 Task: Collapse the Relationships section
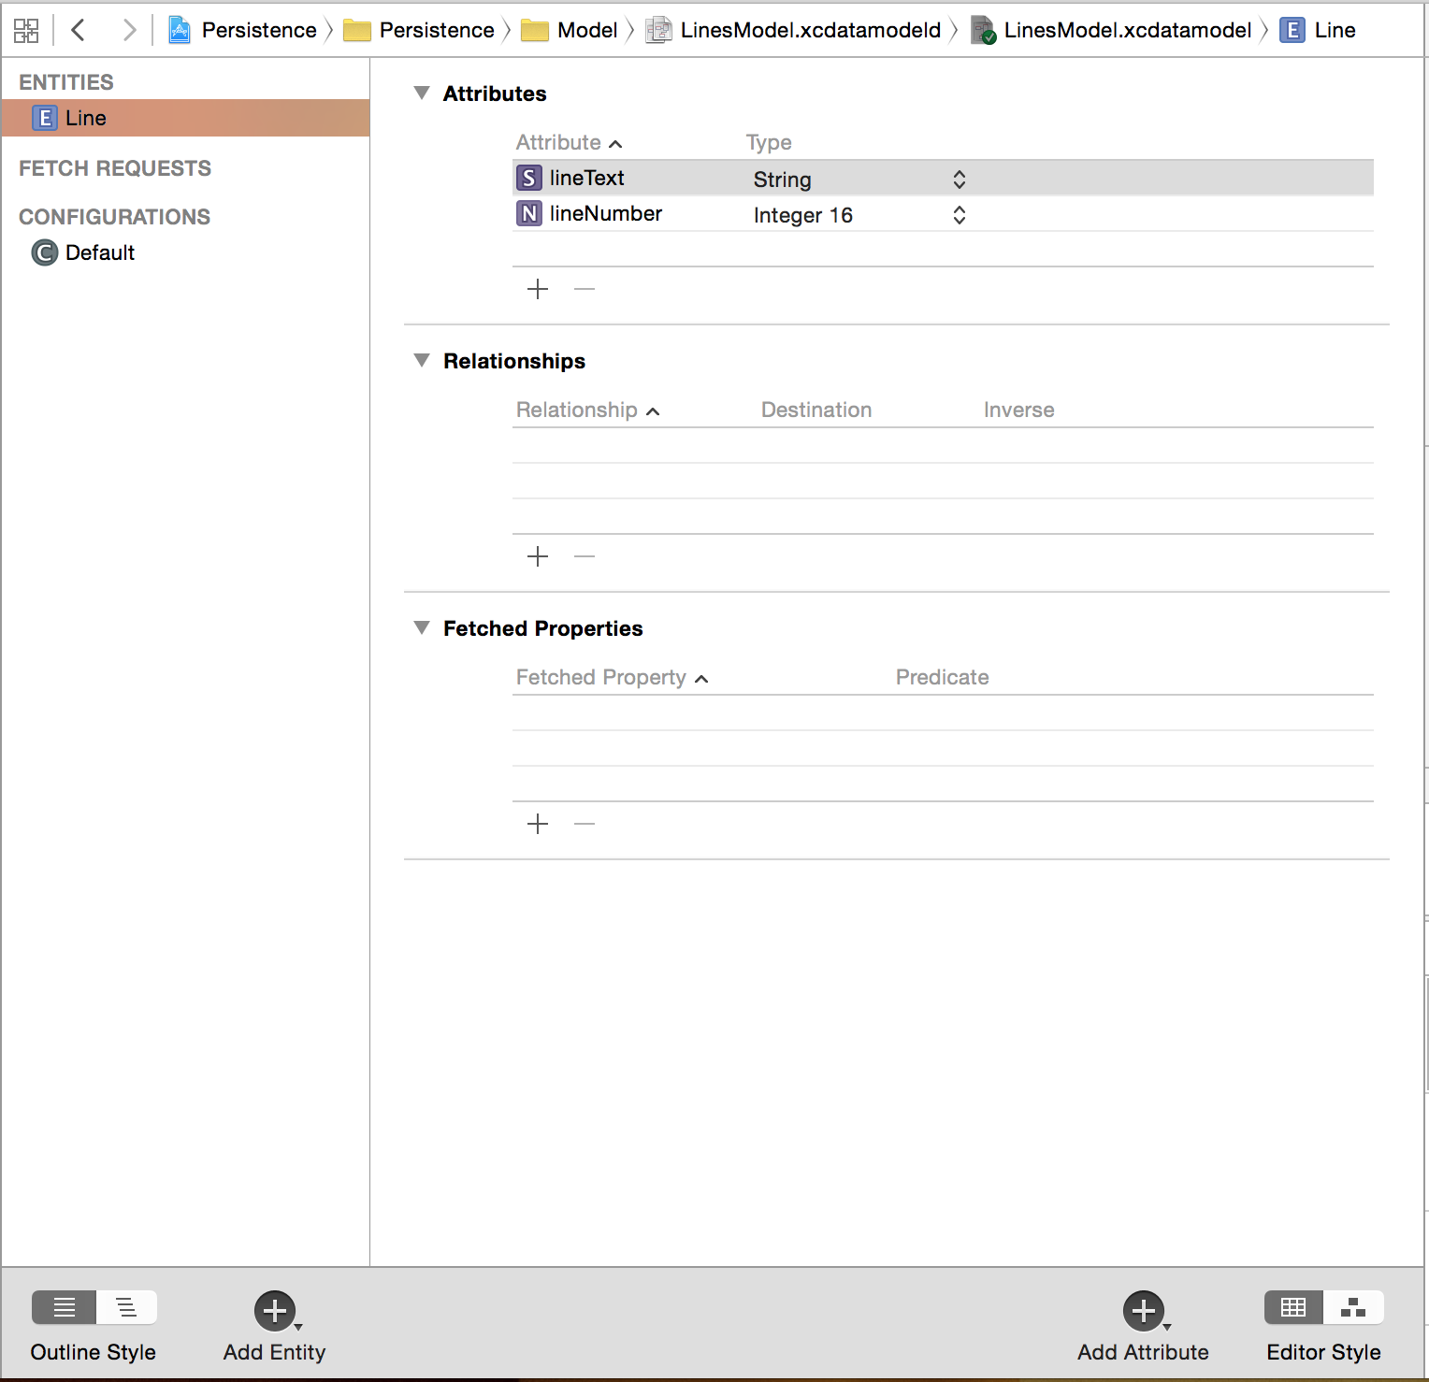click(x=422, y=360)
